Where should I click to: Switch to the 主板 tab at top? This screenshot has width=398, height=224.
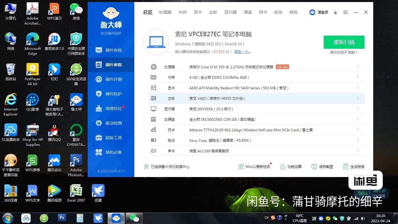tap(213, 12)
